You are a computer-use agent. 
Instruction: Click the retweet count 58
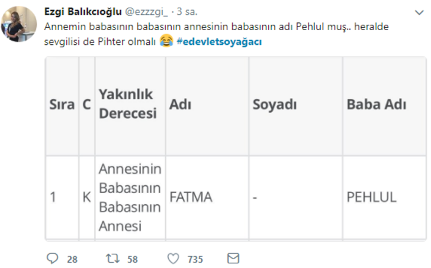[134, 259]
